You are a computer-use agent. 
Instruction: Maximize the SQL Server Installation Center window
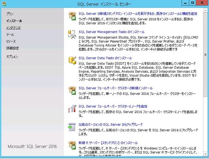coord(192,3)
